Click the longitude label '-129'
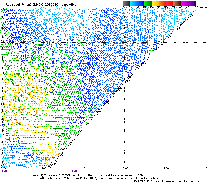The height and width of the screenshot is (183, 208). tap(84, 168)
